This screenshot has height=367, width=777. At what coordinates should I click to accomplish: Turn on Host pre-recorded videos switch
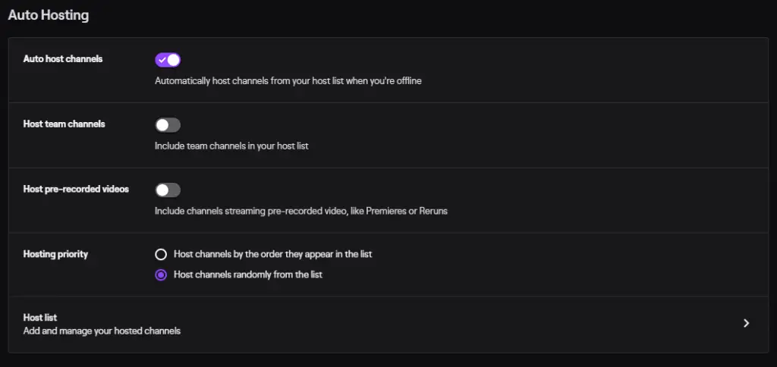coord(168,190)
